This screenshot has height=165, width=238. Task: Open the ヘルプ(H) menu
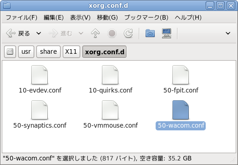(x=188, y=17)
